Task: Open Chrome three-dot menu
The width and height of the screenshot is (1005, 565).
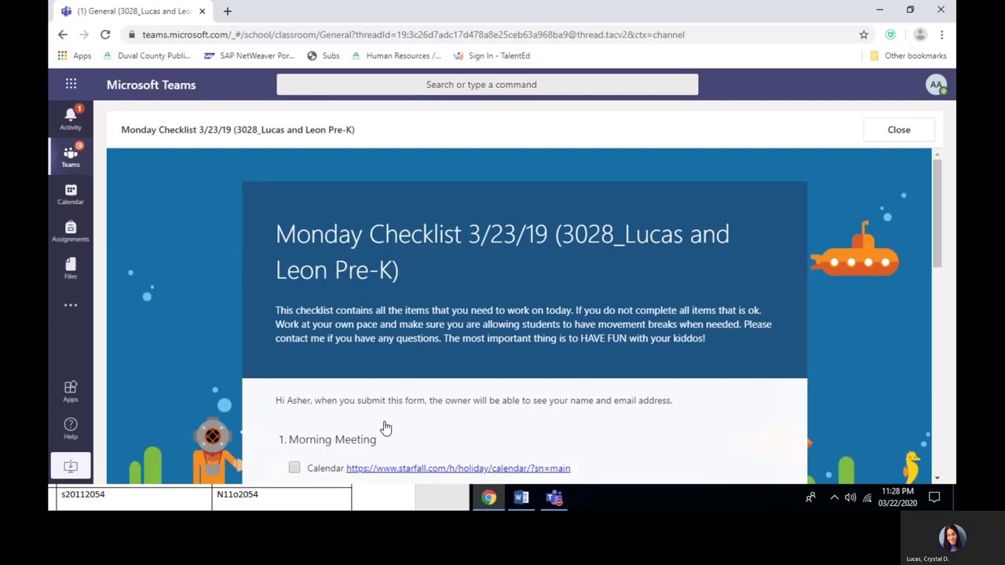Action: click(x=941, y=35)
